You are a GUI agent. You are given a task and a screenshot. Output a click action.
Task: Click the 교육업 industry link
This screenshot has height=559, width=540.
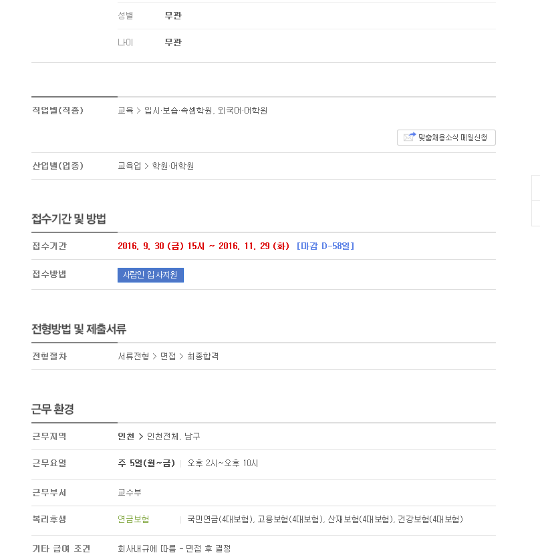(x=129, y=166)
